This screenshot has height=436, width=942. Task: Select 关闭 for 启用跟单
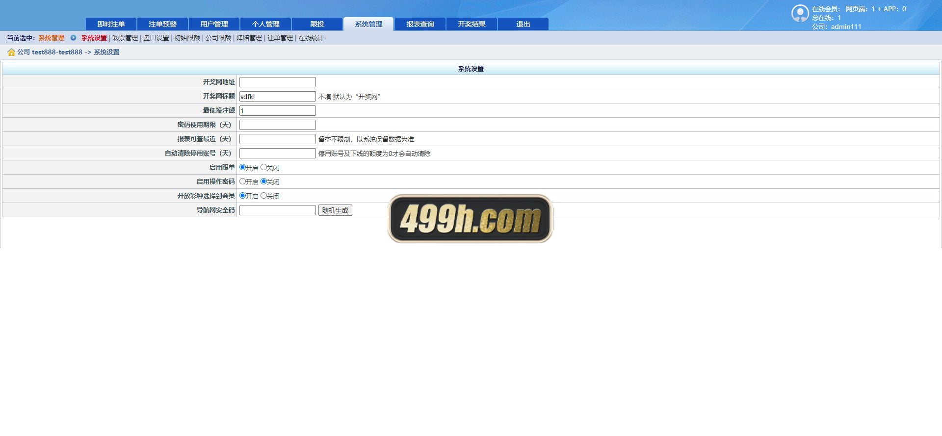pos(263,167)
